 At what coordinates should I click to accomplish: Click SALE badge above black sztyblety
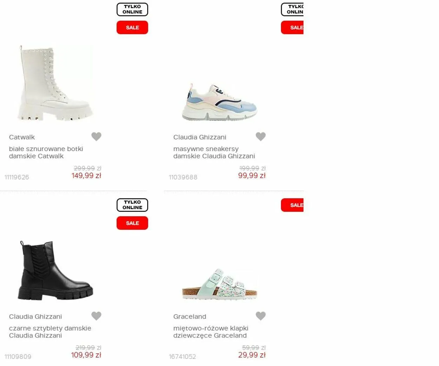pyautogui.click(x=132, y=223)
